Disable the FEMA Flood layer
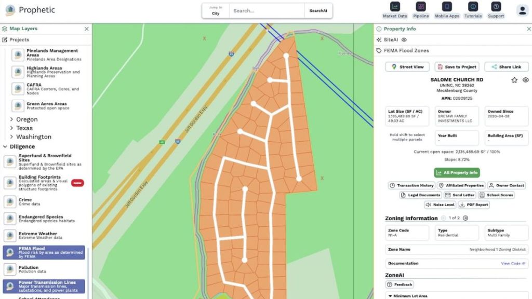The image size is (532, 299). (x=44, y=253)
